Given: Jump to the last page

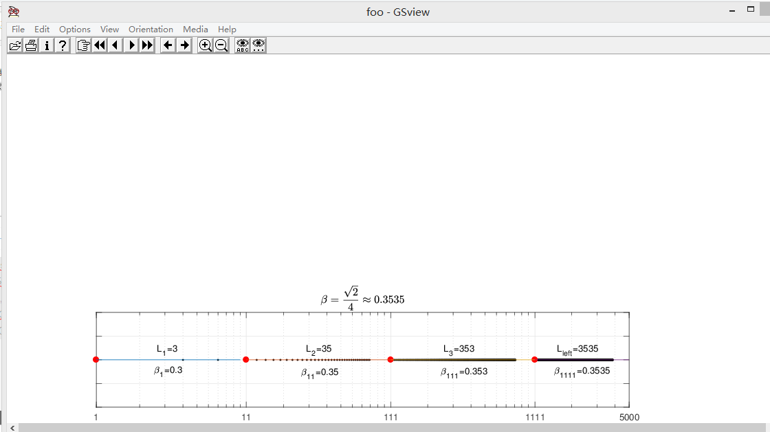Looking at the screenshot, I should pyautogui.click(x=146, y=45).
